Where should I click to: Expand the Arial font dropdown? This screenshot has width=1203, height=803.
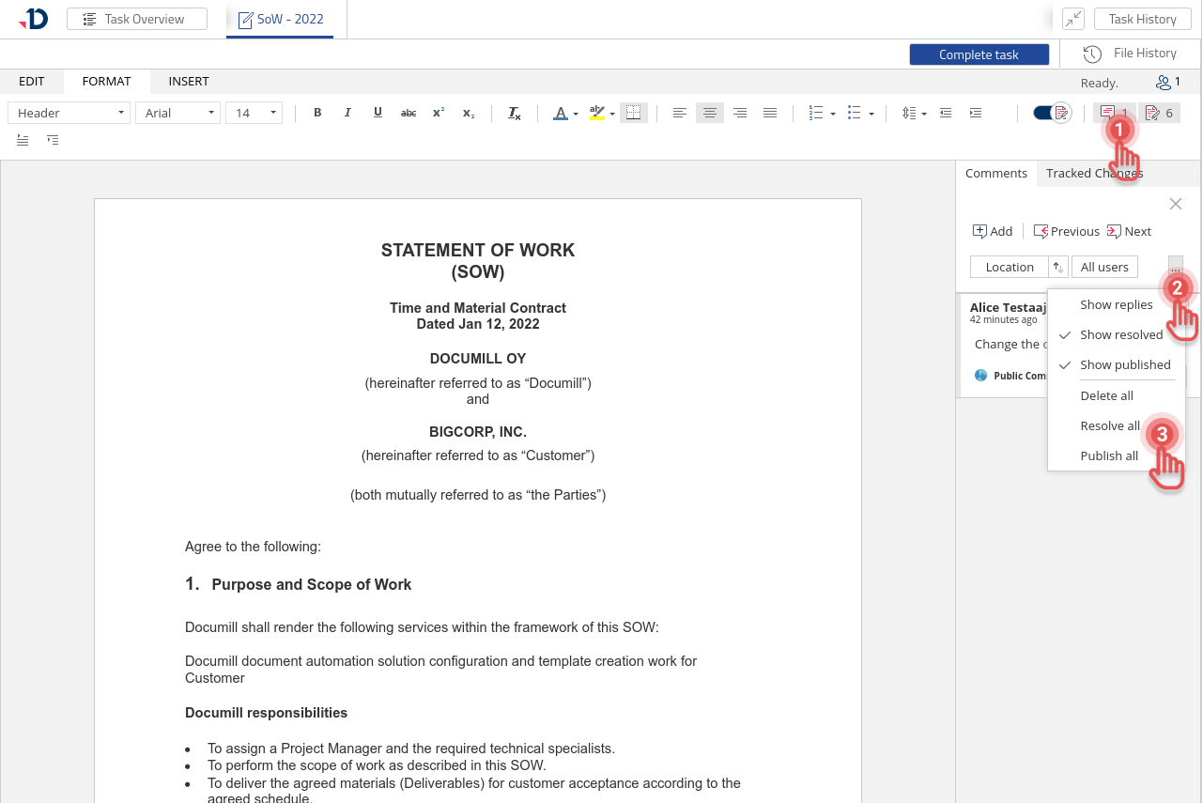pos(177,113)
